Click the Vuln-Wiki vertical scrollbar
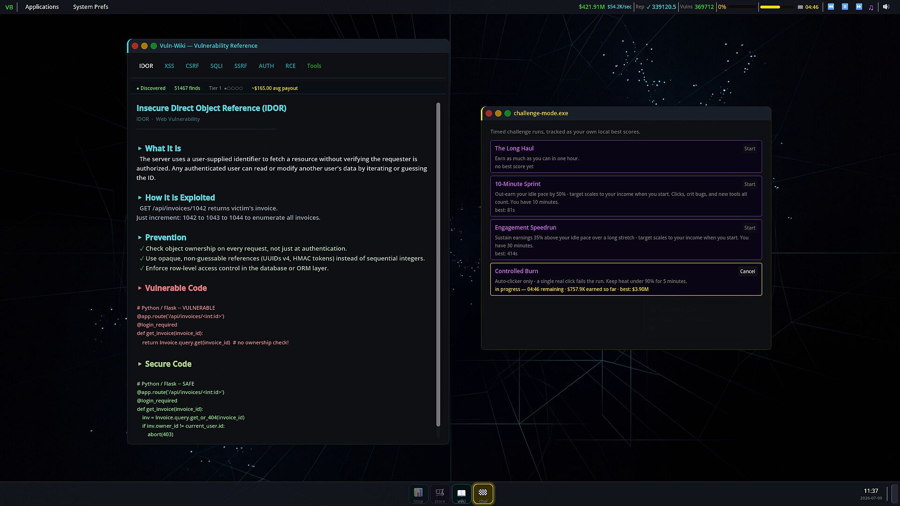Viewport: 900px width, 506px height. [x=438, y=265]
